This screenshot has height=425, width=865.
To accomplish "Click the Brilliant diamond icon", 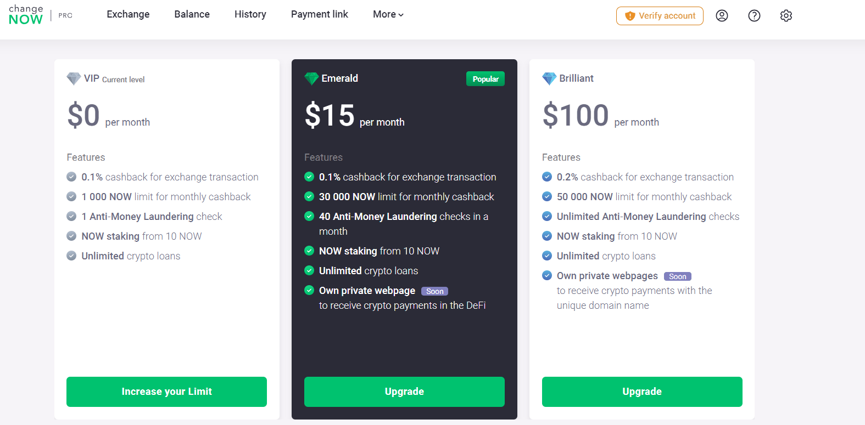I will pyautogui.click(x=549, y=78).
